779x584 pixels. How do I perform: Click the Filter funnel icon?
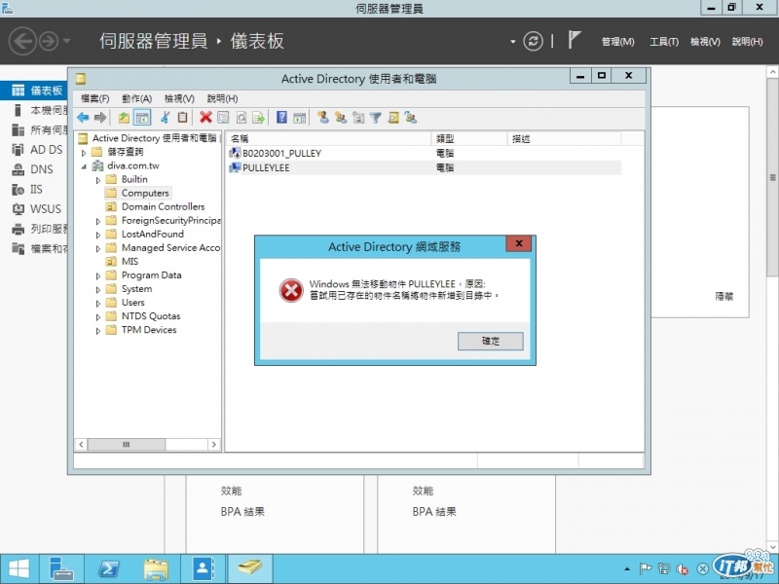(376, 118)
